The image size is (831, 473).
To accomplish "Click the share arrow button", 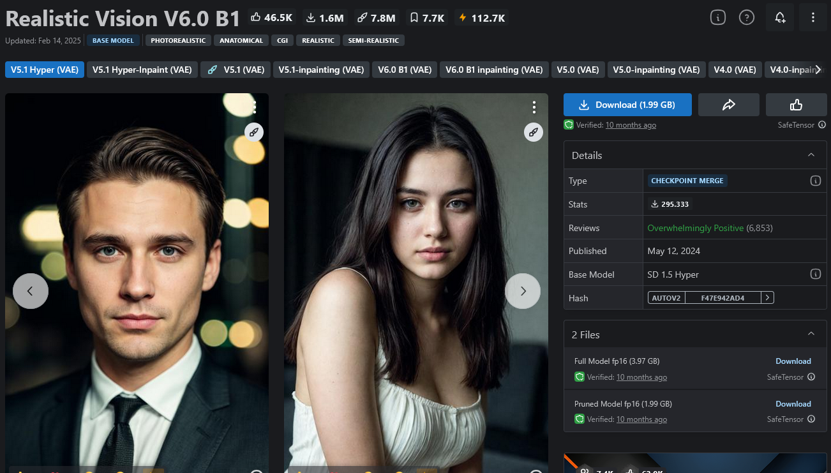I will (728, 105).
